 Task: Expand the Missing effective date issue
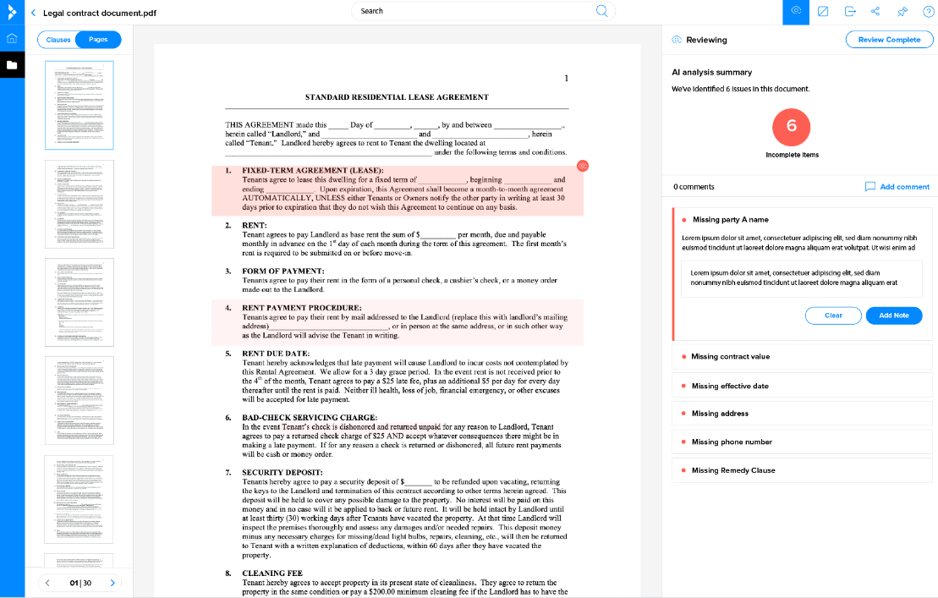(802, 386)
